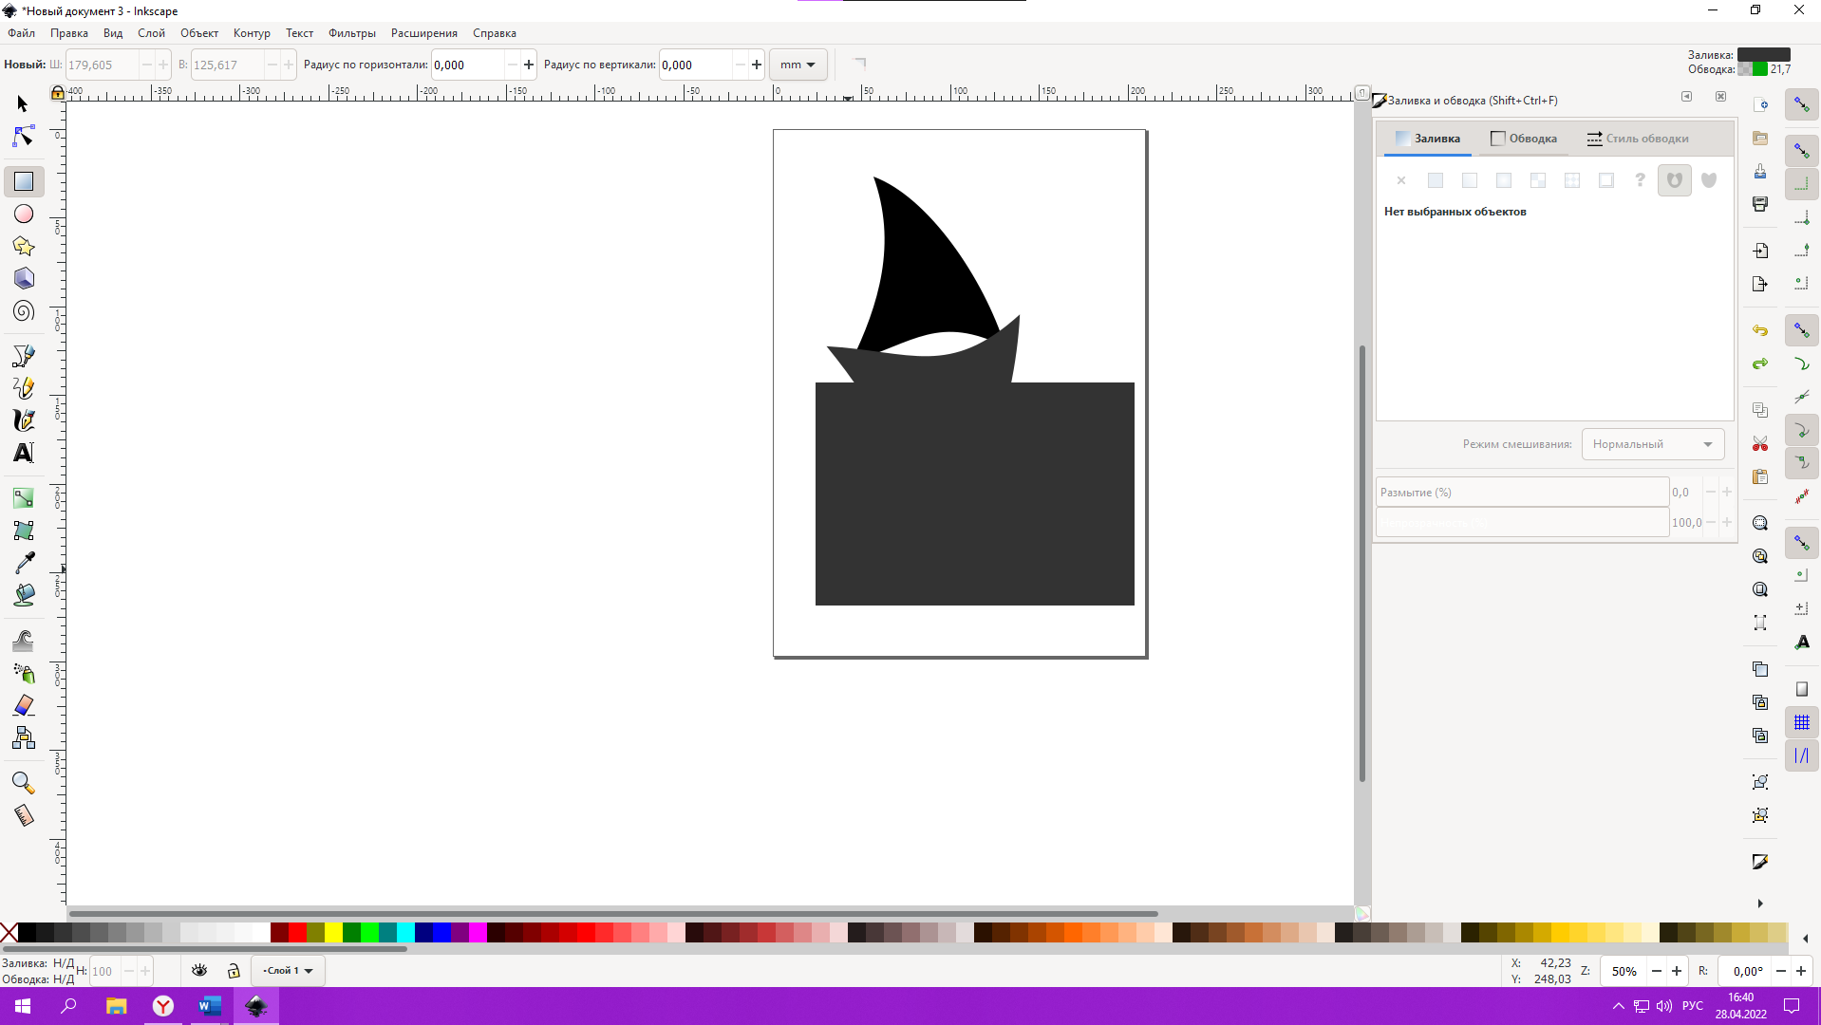
Task: Increase horizontal radius with plus button
Action: coord(529,65)
